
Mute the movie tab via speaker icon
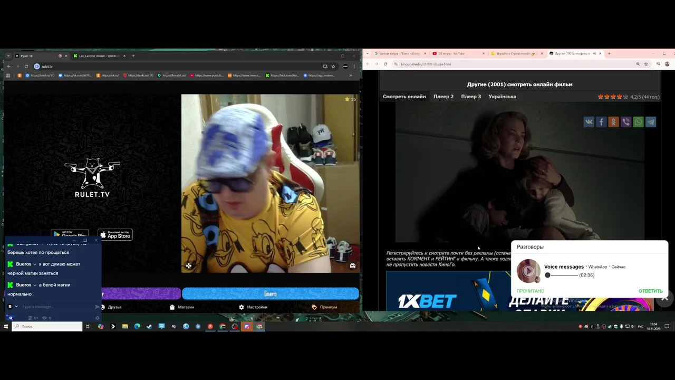[x=594, y=53]
